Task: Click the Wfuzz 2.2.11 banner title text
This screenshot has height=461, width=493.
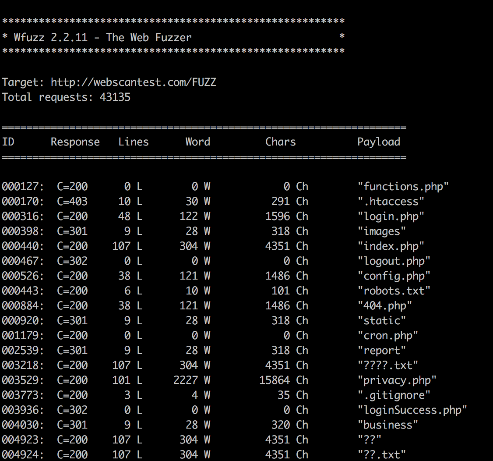Action: [102, 37]
